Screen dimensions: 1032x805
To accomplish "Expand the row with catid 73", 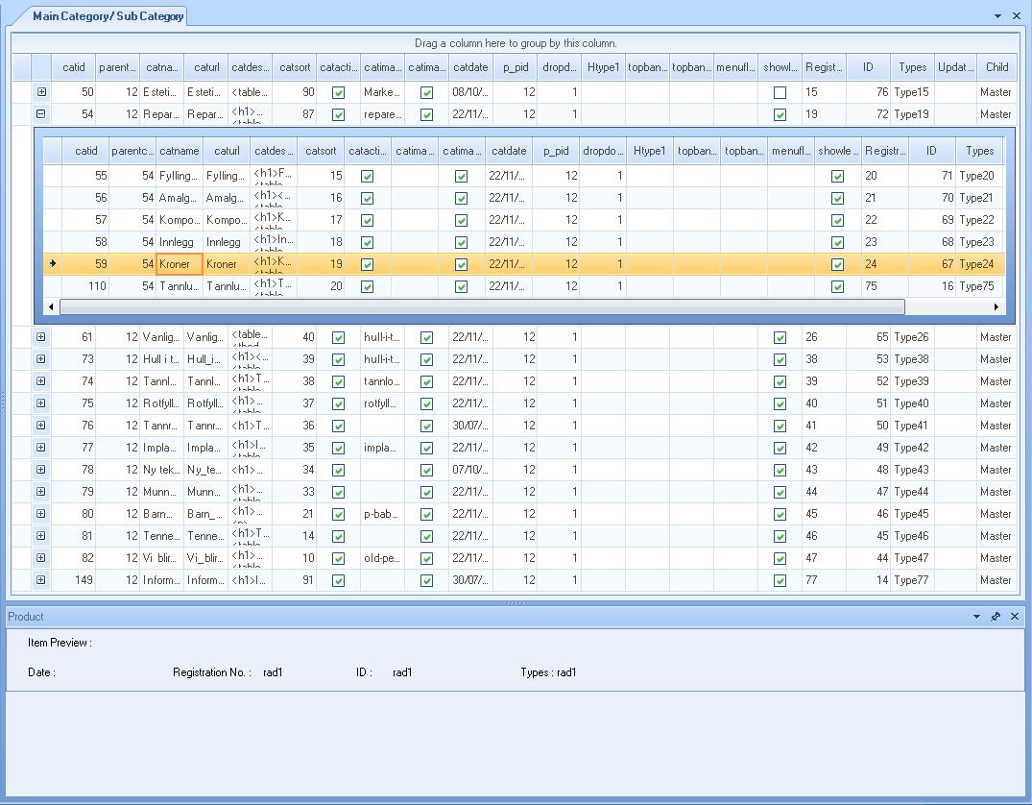I will [x=41, y=359].
